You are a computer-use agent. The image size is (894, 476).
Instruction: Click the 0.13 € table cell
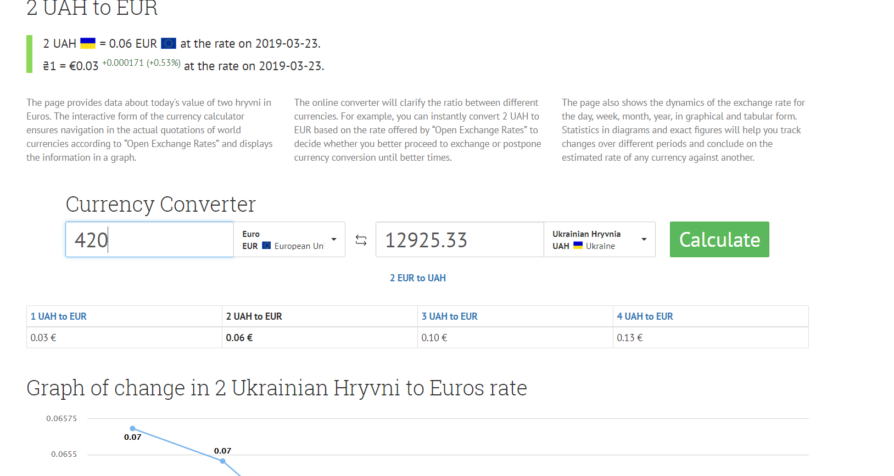(x=711, y=338)
